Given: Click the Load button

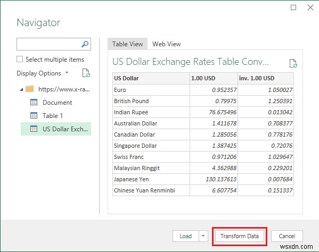Looking at the screenshot, I should (185, 236).
